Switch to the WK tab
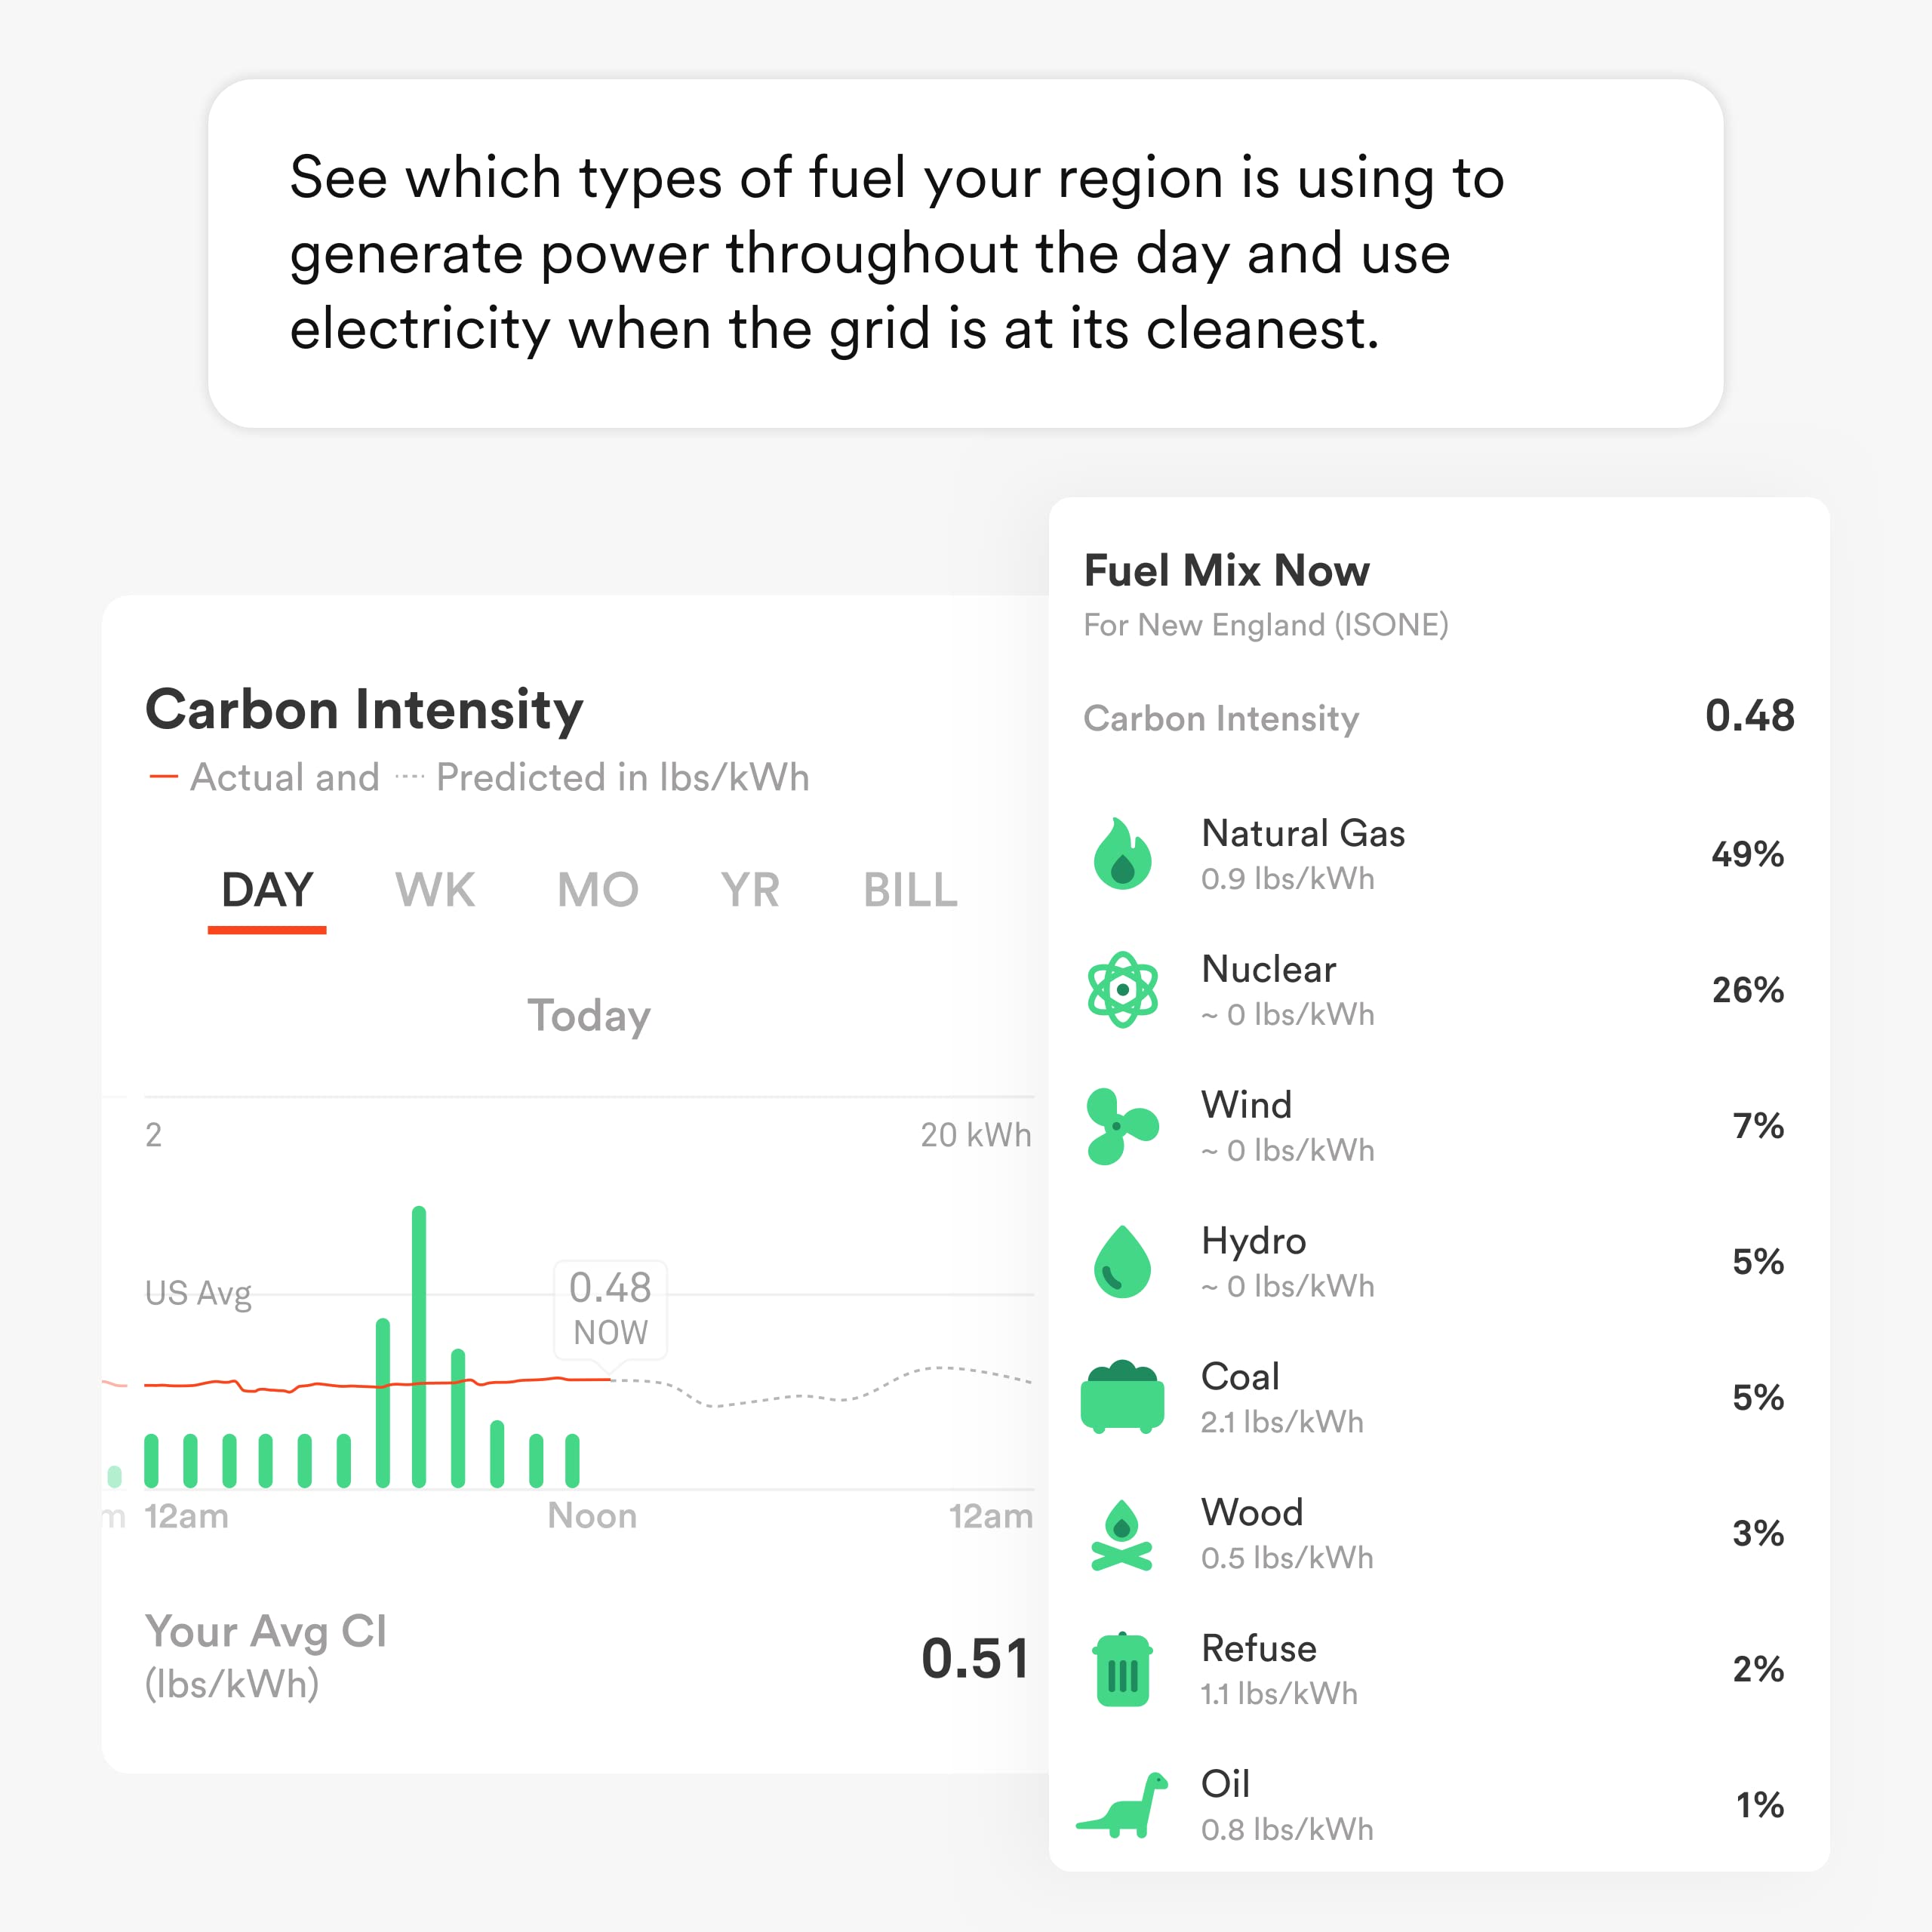 click(x=434, y=889)
